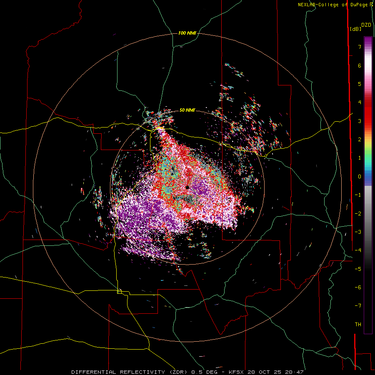
Task: Click the 6 value on color scale
Action: (x=360, y=65)
